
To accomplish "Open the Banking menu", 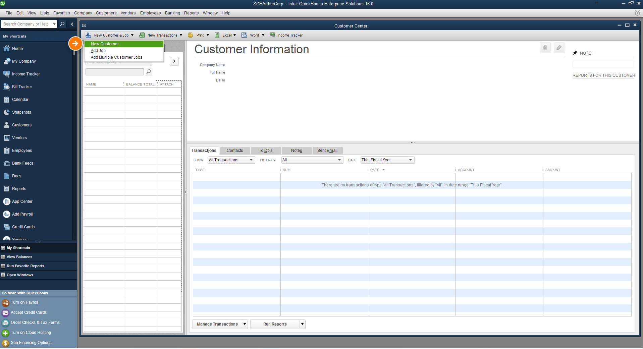I will tap(172, 13).
